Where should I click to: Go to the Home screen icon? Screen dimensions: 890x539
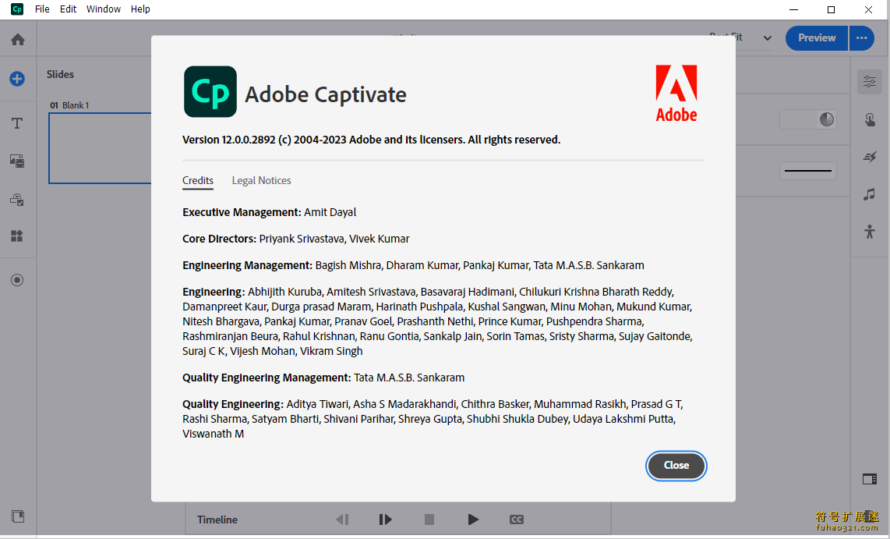click(x=17, y=37)
